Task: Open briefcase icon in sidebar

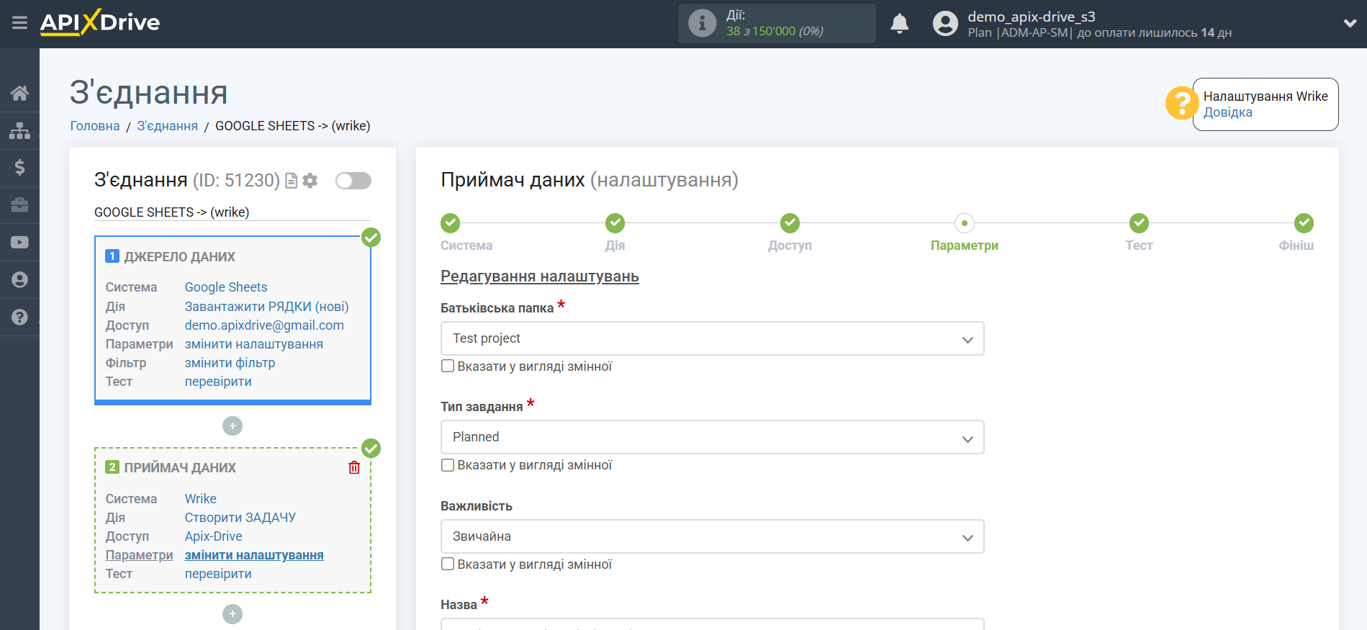Action: [19, 205]
